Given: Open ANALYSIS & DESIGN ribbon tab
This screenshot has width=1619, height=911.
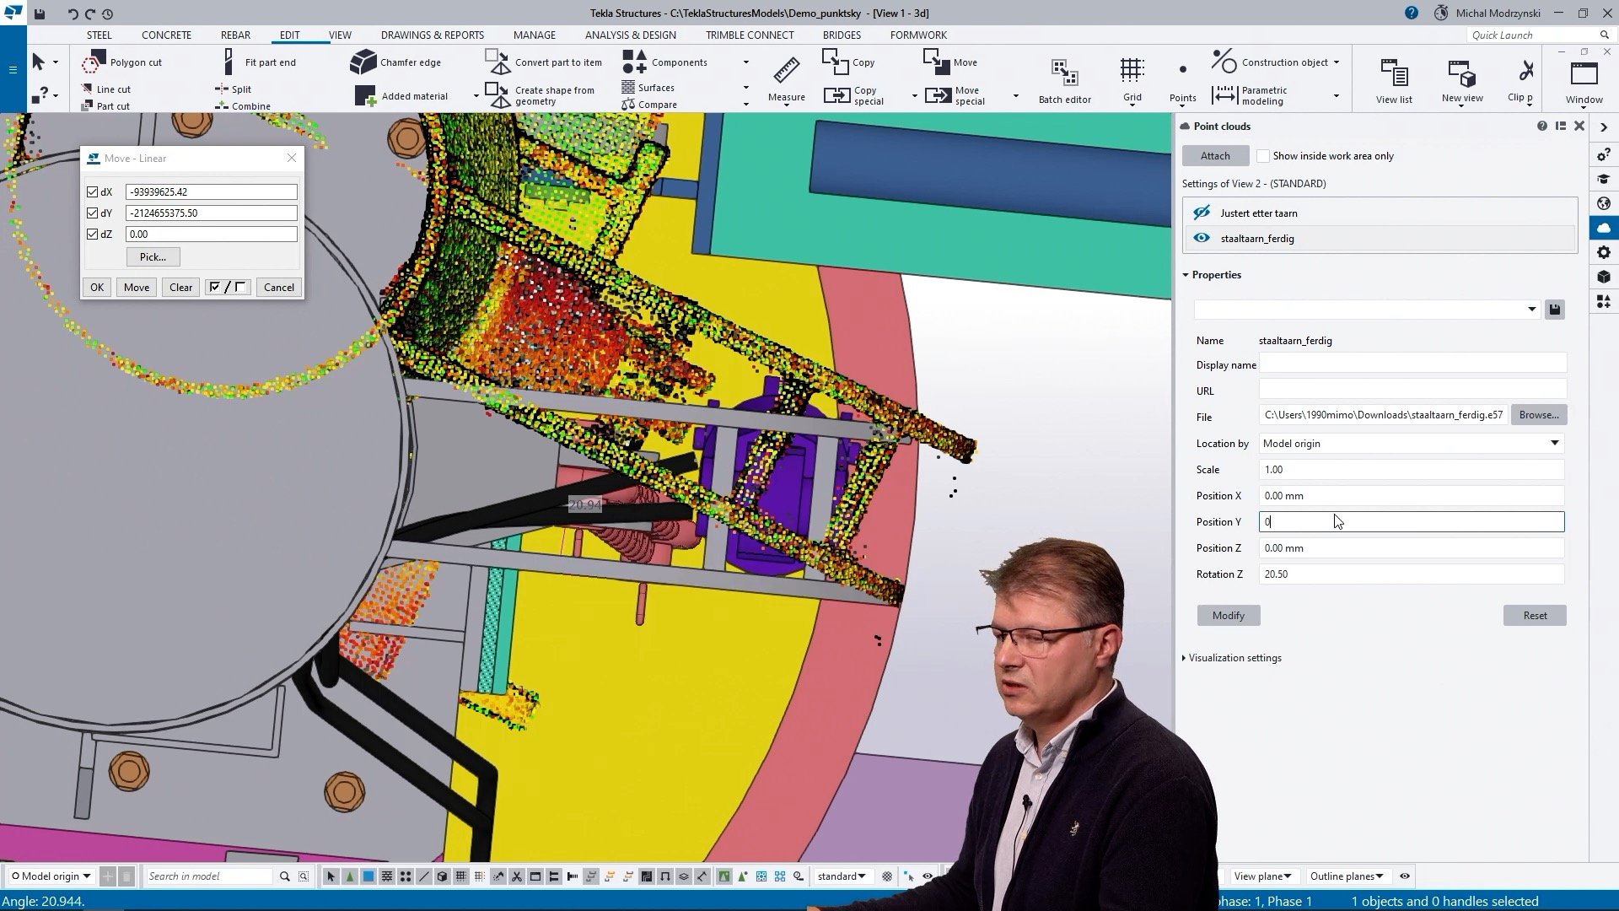Looking at the screenshot, I should click(631, 35).
